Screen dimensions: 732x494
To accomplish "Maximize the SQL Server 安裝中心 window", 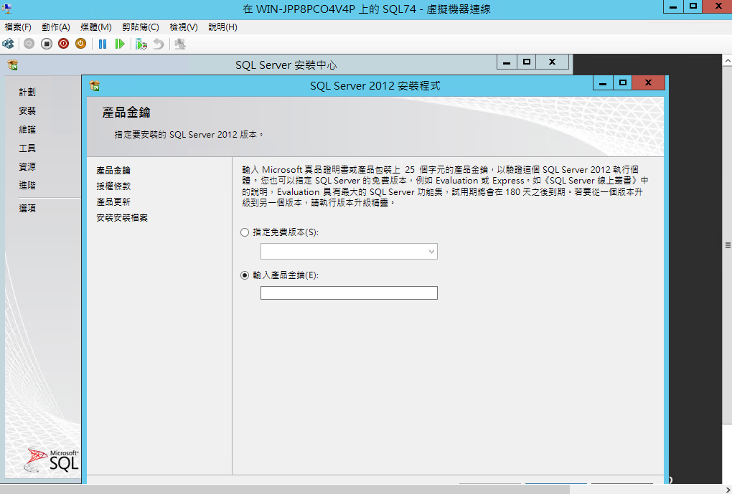I will tap(527, 62).
